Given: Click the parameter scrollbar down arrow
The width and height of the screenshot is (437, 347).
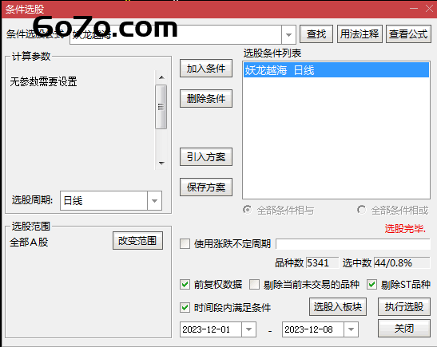Looking at the screenshot, I should (x=161, y=163).
